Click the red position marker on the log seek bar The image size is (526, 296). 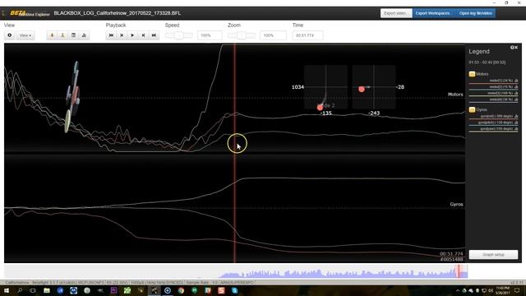click(x=459, y=271)
